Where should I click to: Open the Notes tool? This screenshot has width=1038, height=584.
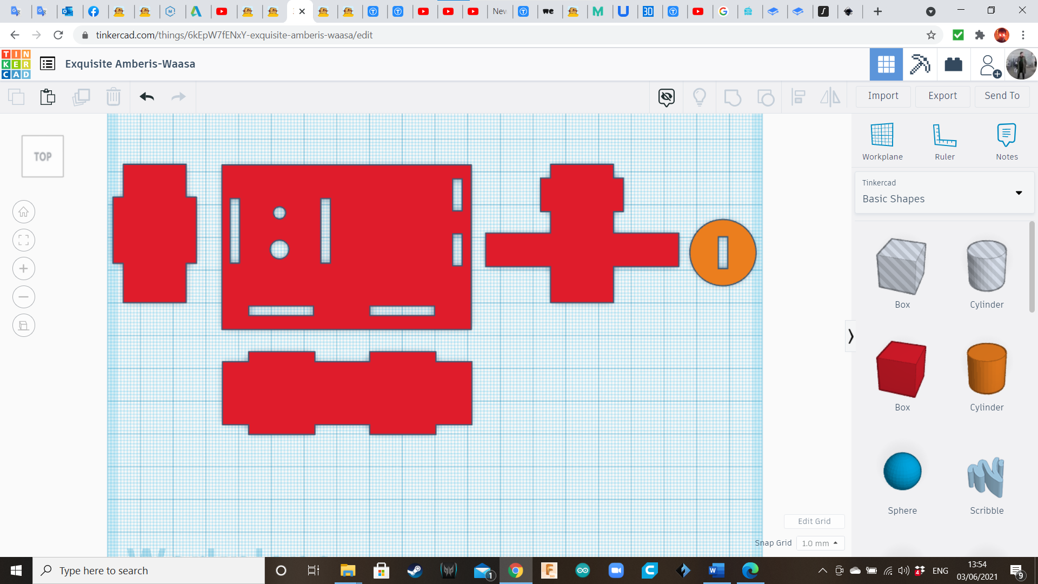(1006, 135)
